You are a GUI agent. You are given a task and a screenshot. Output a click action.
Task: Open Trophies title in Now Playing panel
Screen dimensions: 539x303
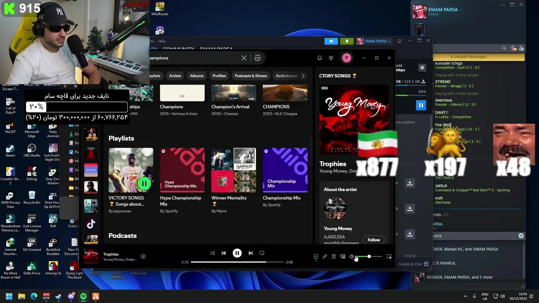pyautogui.click(x=333, y=164)
